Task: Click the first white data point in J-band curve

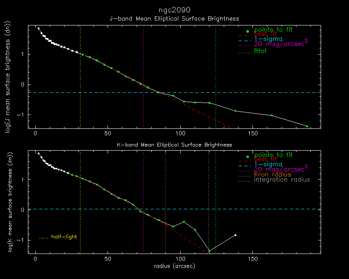Action: [x=39, y=28]
